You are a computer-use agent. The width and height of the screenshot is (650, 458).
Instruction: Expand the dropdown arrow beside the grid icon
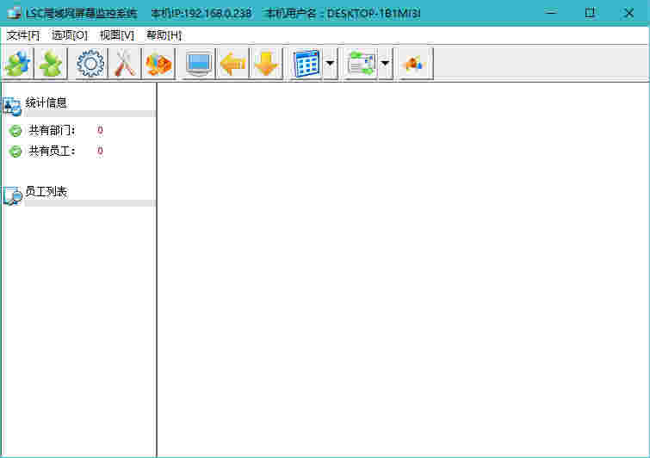[x=330, y=65]
